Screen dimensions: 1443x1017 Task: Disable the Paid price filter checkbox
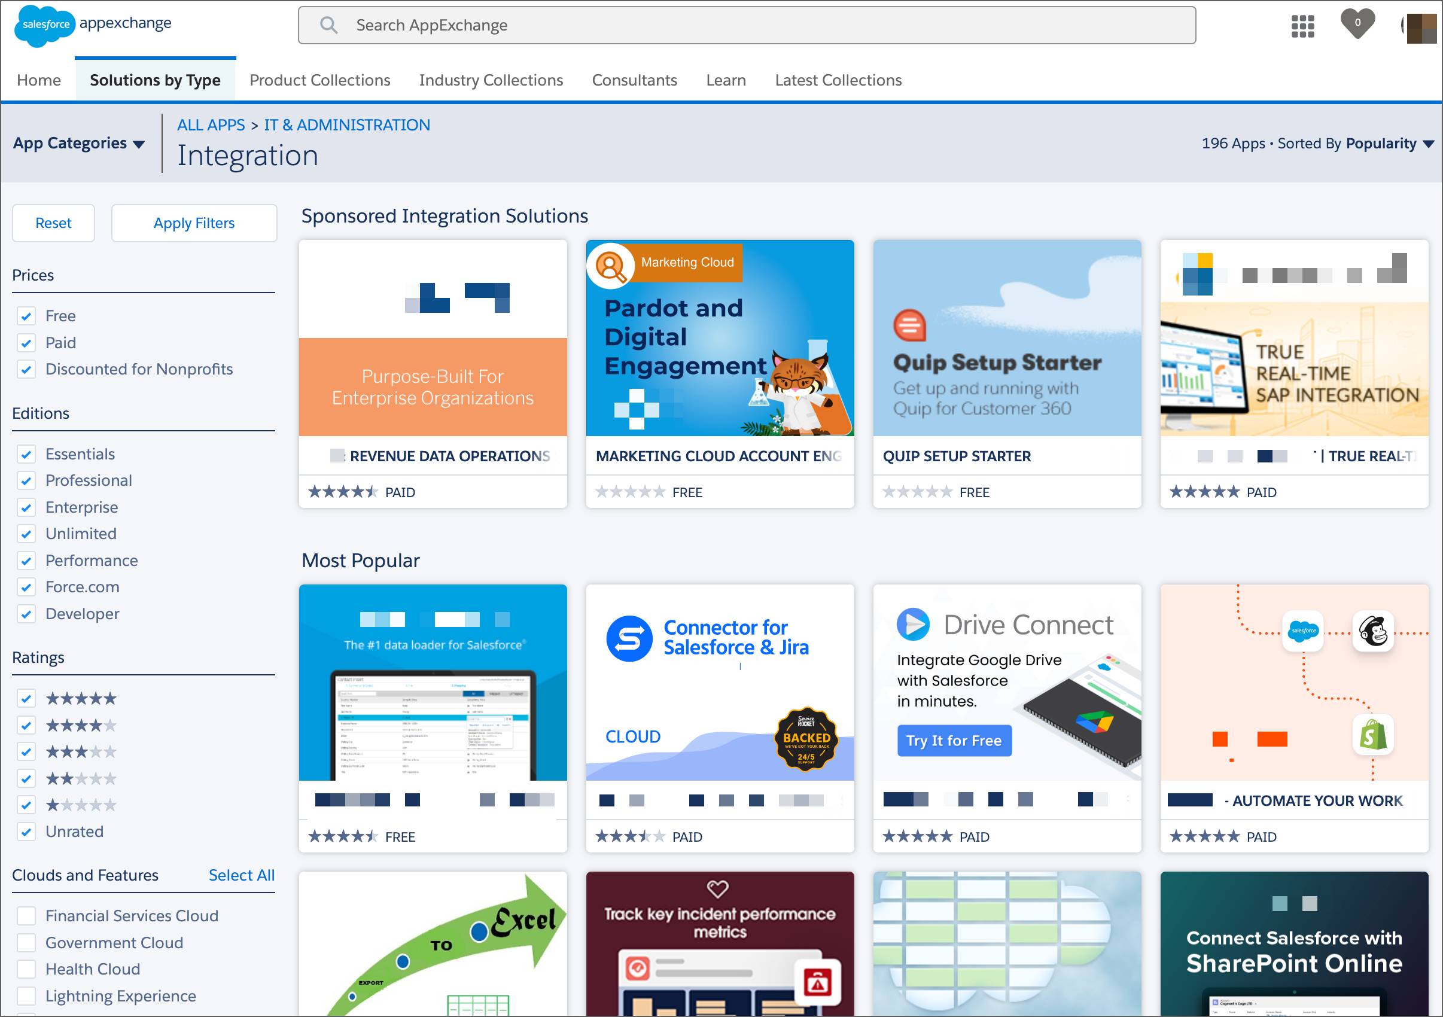(28, 342)
